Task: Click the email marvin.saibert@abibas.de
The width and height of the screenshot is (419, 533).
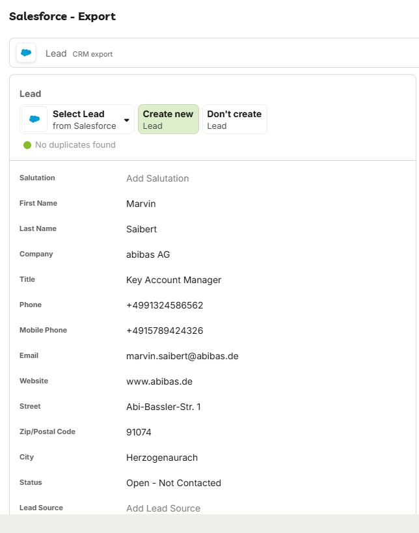Action: pyautogui.click(x=182, y=356)
